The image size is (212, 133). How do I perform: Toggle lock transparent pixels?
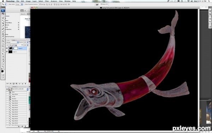tap(10, 45)
